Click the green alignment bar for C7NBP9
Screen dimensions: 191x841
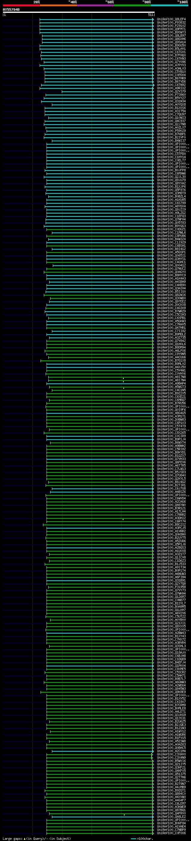click(x=100, y=830)
